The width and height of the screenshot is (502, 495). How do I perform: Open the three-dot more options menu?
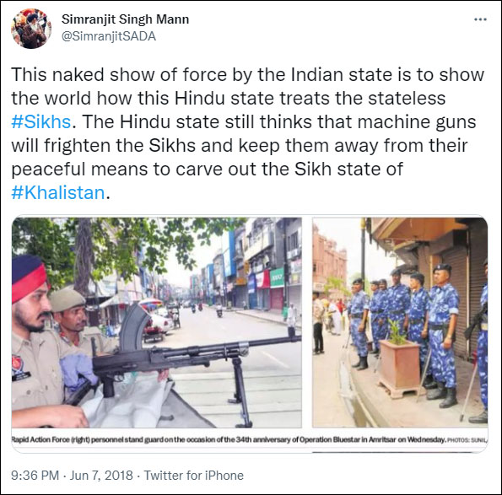[x=480, y=20]
